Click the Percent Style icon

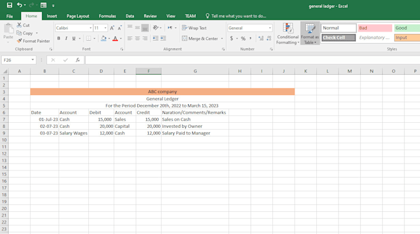(243, 38)
